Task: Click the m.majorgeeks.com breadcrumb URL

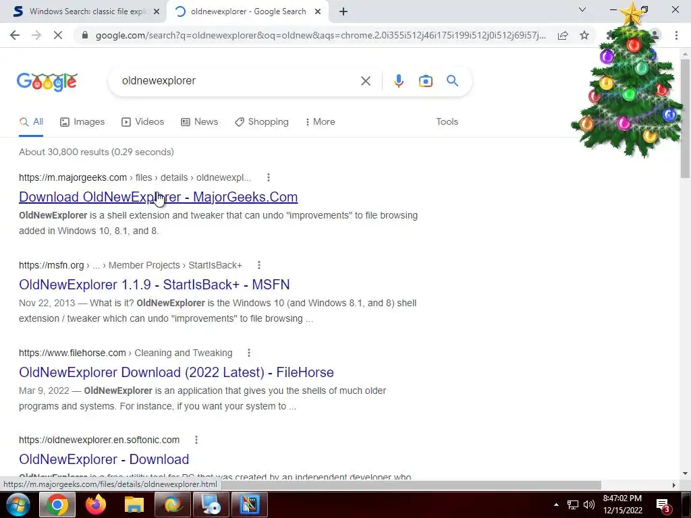Action: tap(73, 177)
